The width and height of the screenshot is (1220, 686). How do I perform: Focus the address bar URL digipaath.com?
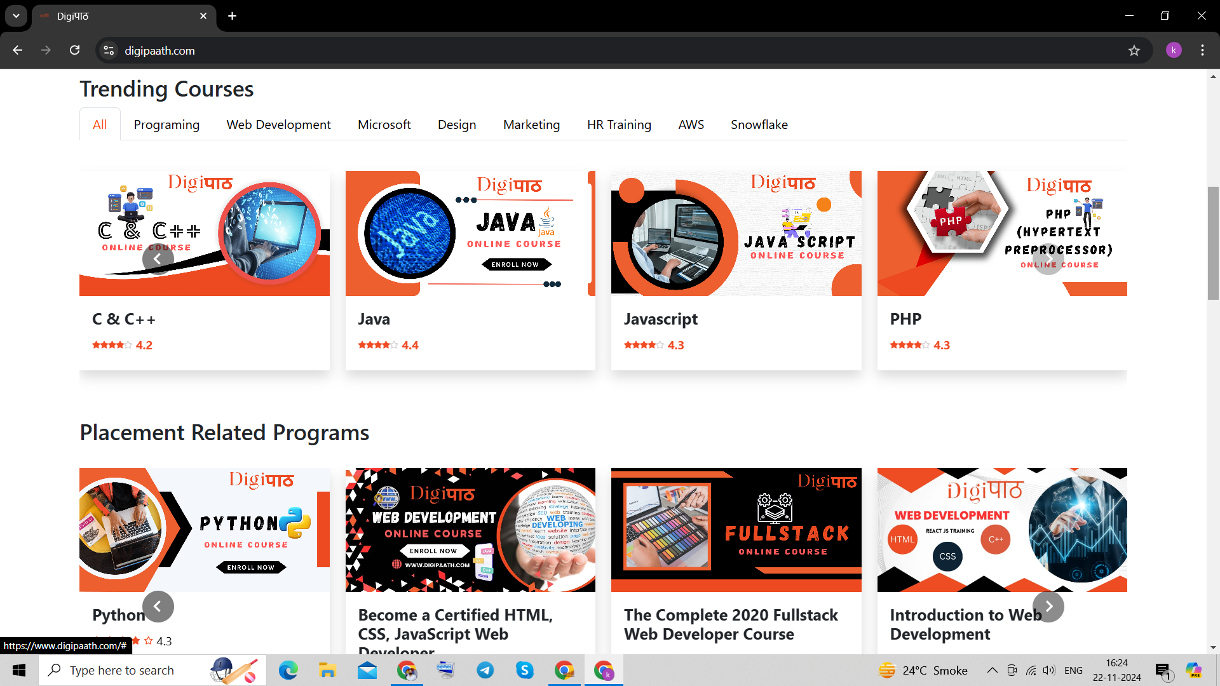159,50
